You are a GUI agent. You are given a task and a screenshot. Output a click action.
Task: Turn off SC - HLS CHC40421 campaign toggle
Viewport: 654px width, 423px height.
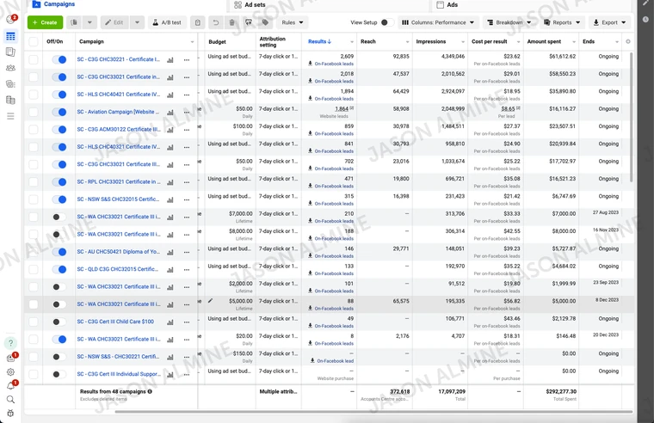click(x=59, y=95)
